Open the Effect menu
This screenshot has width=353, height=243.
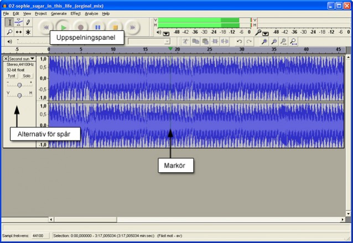tap(76, 13)
